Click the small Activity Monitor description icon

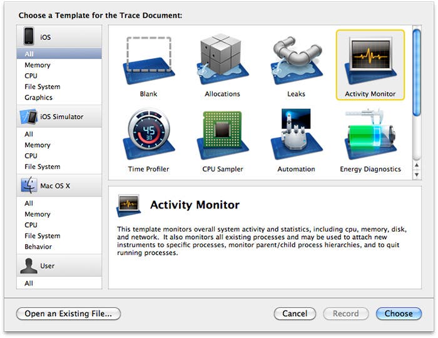pos(128,205)
